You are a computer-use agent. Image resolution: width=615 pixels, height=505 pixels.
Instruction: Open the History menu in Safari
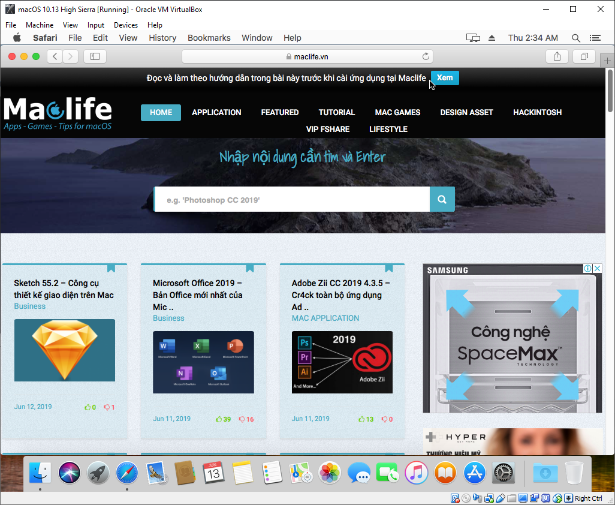(x=162, y=37)
